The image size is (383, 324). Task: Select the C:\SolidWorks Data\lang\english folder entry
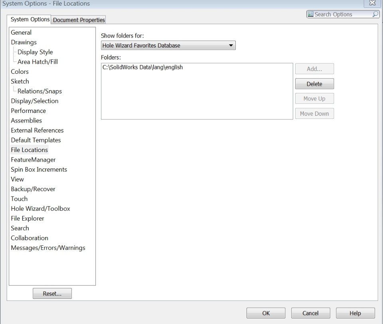click(x=142, y=67)
